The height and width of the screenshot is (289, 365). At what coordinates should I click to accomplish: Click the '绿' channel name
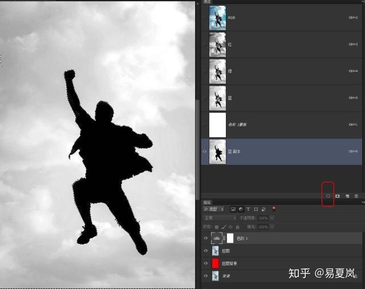coord(230,71)
